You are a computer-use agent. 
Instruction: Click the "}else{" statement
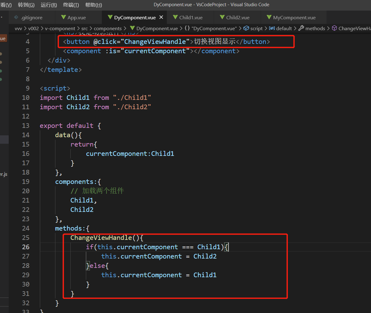[97, 266]
